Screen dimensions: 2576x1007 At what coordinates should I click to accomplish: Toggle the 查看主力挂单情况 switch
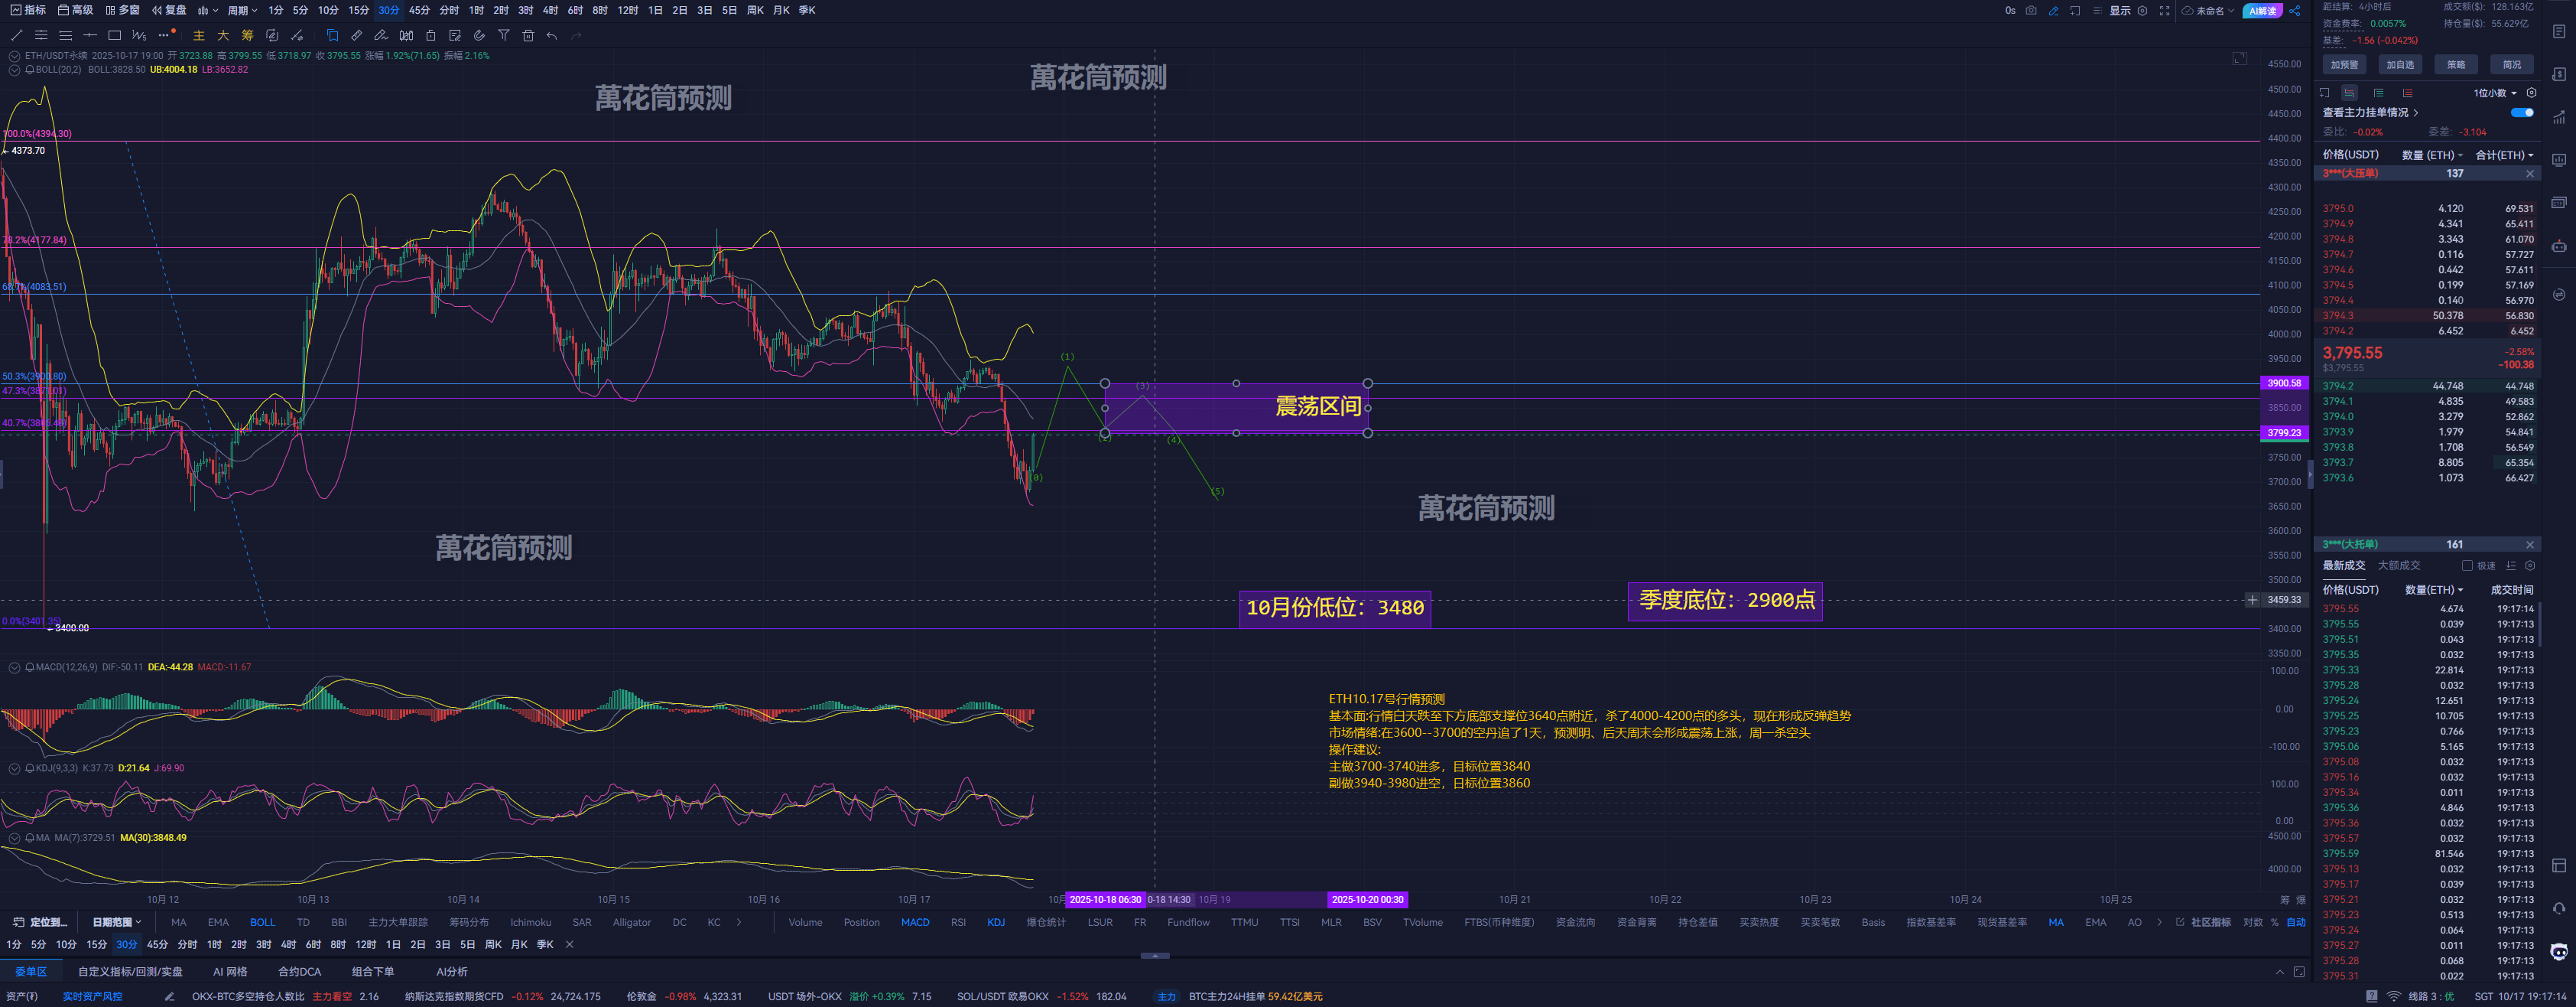pyautogui.click(x=2522, y=112)
